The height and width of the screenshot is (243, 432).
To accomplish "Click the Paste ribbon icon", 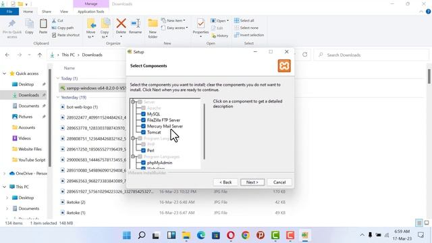I will [x=43, y=24].
